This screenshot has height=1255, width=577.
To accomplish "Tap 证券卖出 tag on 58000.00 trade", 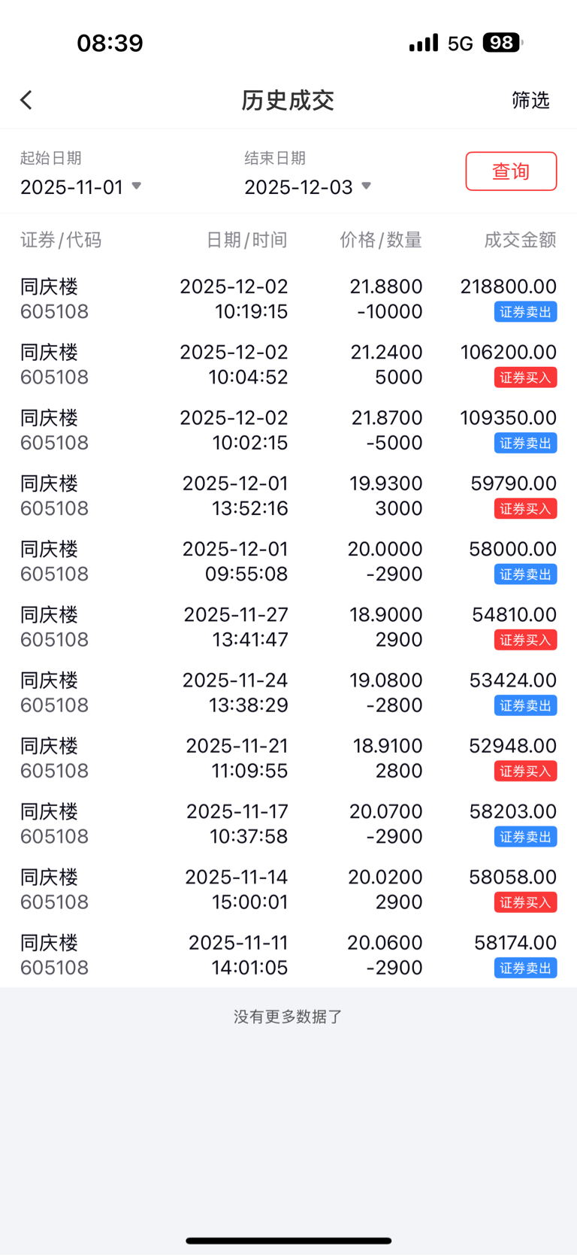I will click(x=525, y=574).
